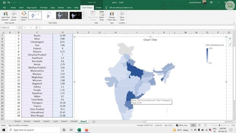Click Chart Styles brush button
The height and width of the screenshot is (133, 236).
[230, 44]
